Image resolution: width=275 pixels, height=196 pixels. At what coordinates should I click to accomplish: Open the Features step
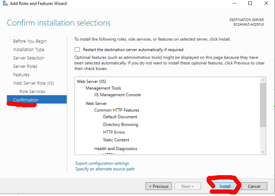(21, 75)
